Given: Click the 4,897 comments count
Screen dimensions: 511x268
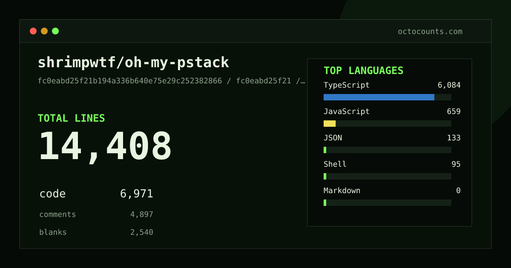Looking at the screenshot, I should pyautogui.click(x=141, y=214).
